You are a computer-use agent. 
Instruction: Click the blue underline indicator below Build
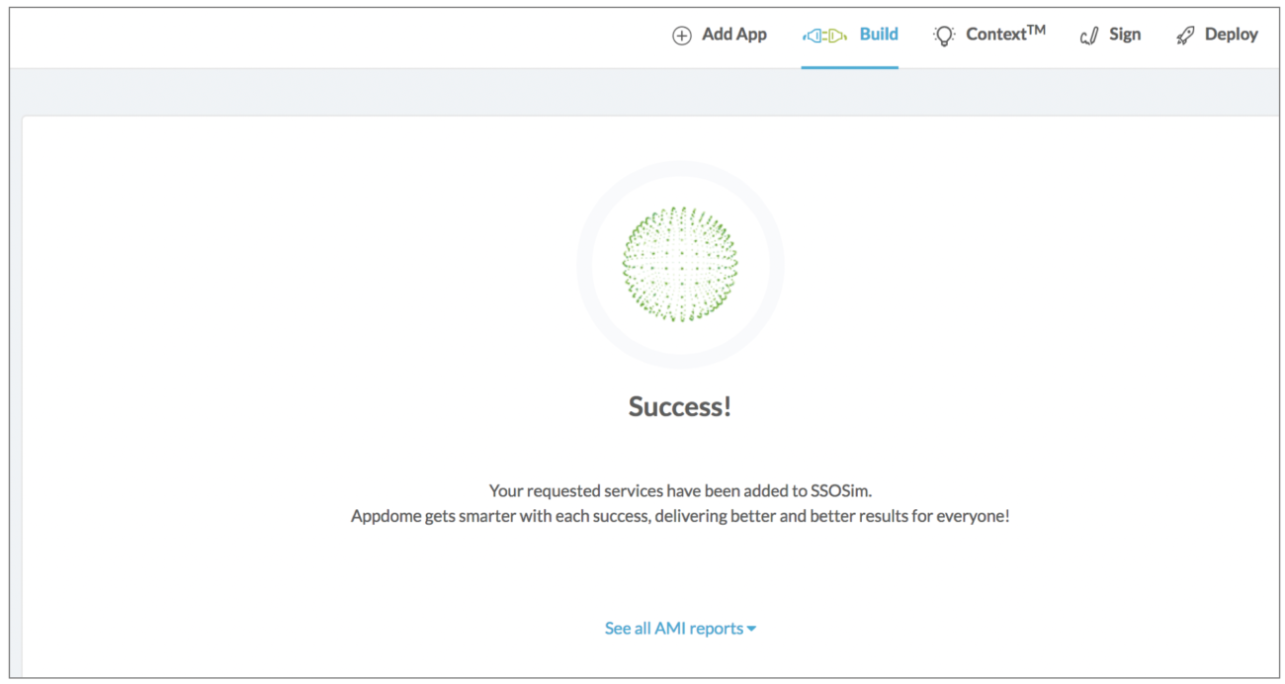[x=849, y=65]
